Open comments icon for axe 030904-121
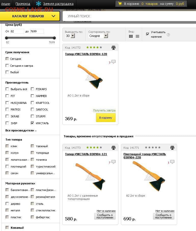This screenshot has width=196, height=231. pos(113,162)
